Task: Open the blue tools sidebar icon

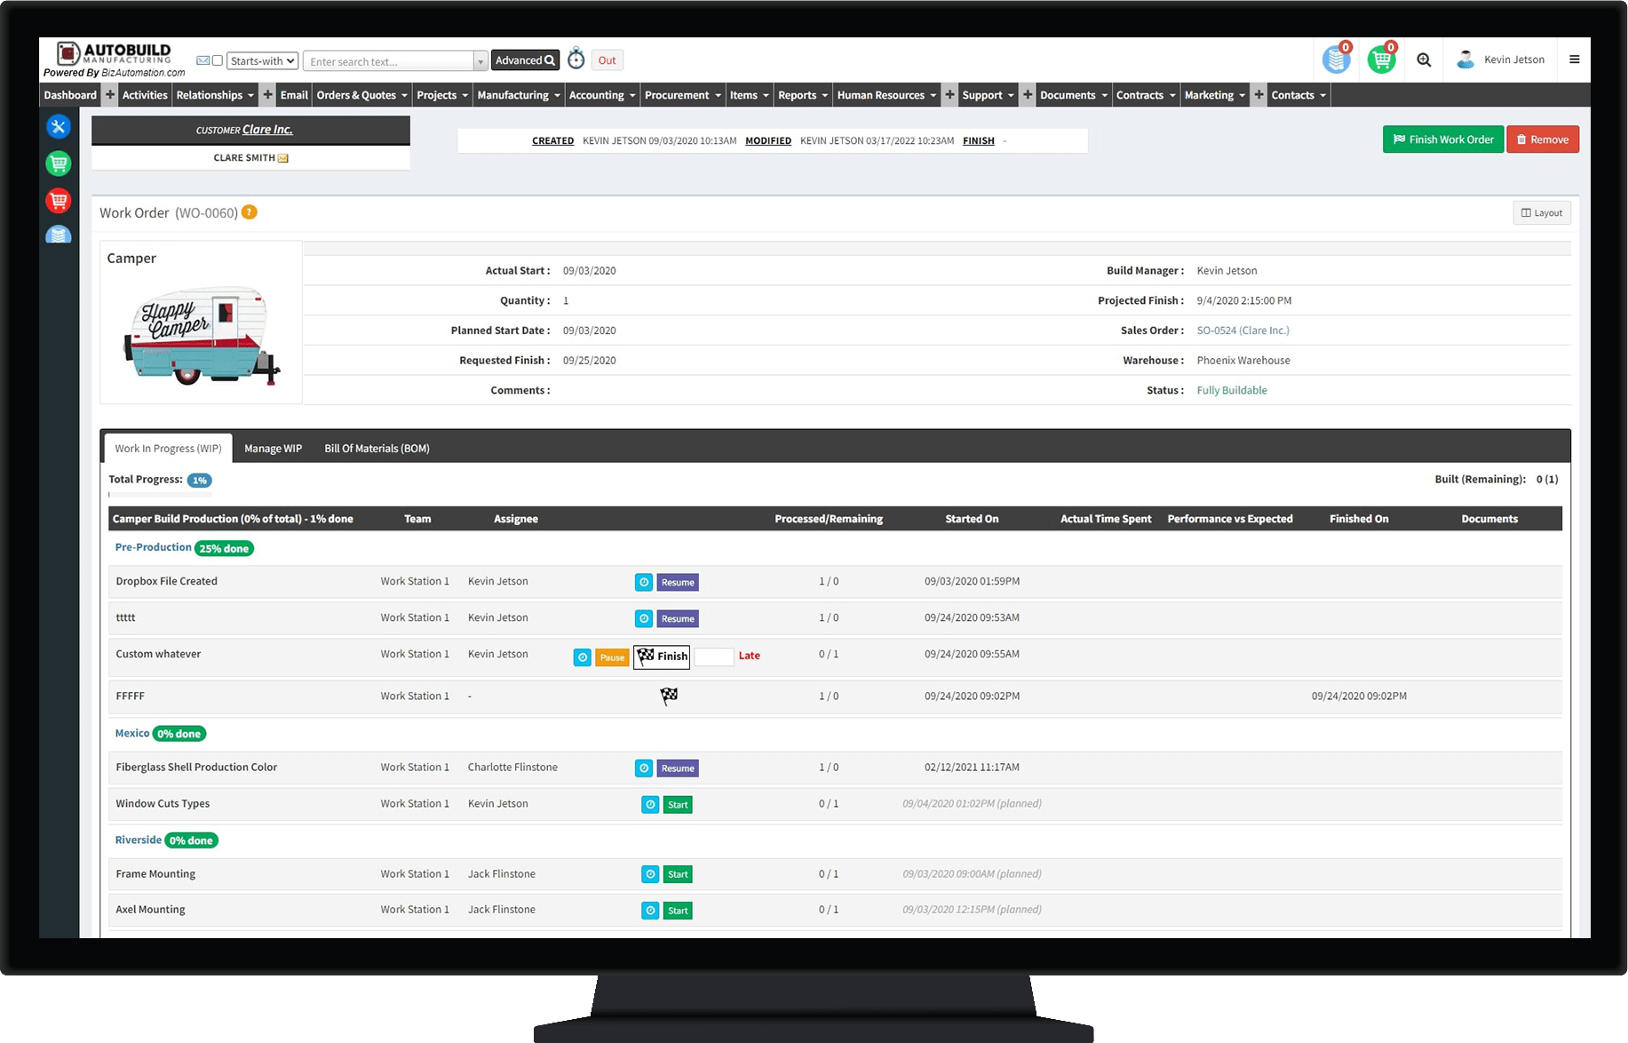Action: [59, 127]
